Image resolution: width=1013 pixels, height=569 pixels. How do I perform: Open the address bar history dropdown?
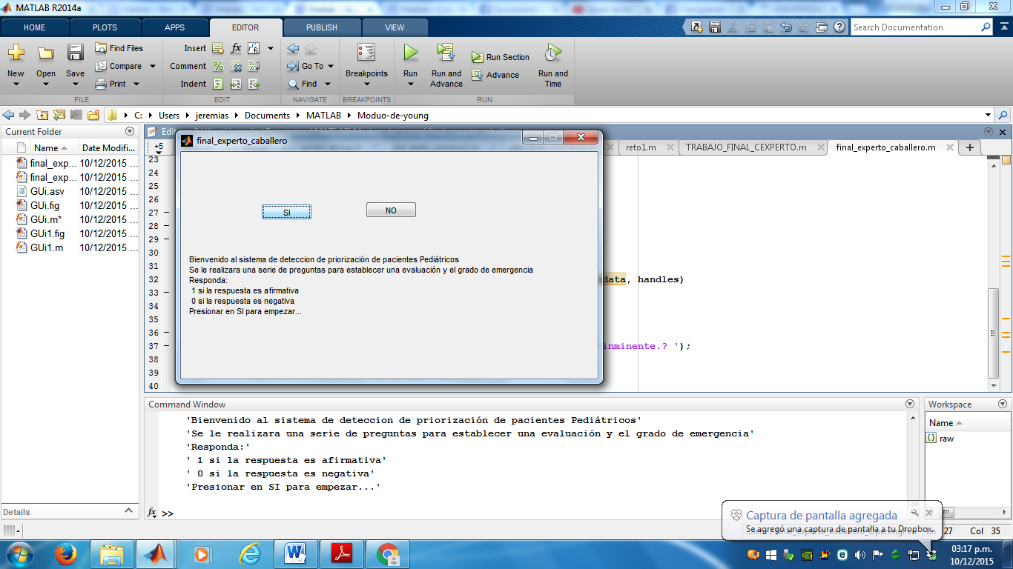(988, 116)
